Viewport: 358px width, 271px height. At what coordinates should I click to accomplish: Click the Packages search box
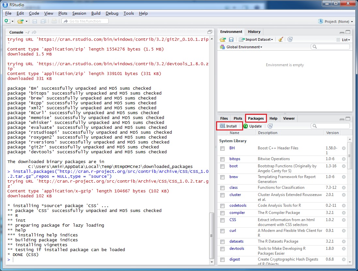tap(330, 126)
